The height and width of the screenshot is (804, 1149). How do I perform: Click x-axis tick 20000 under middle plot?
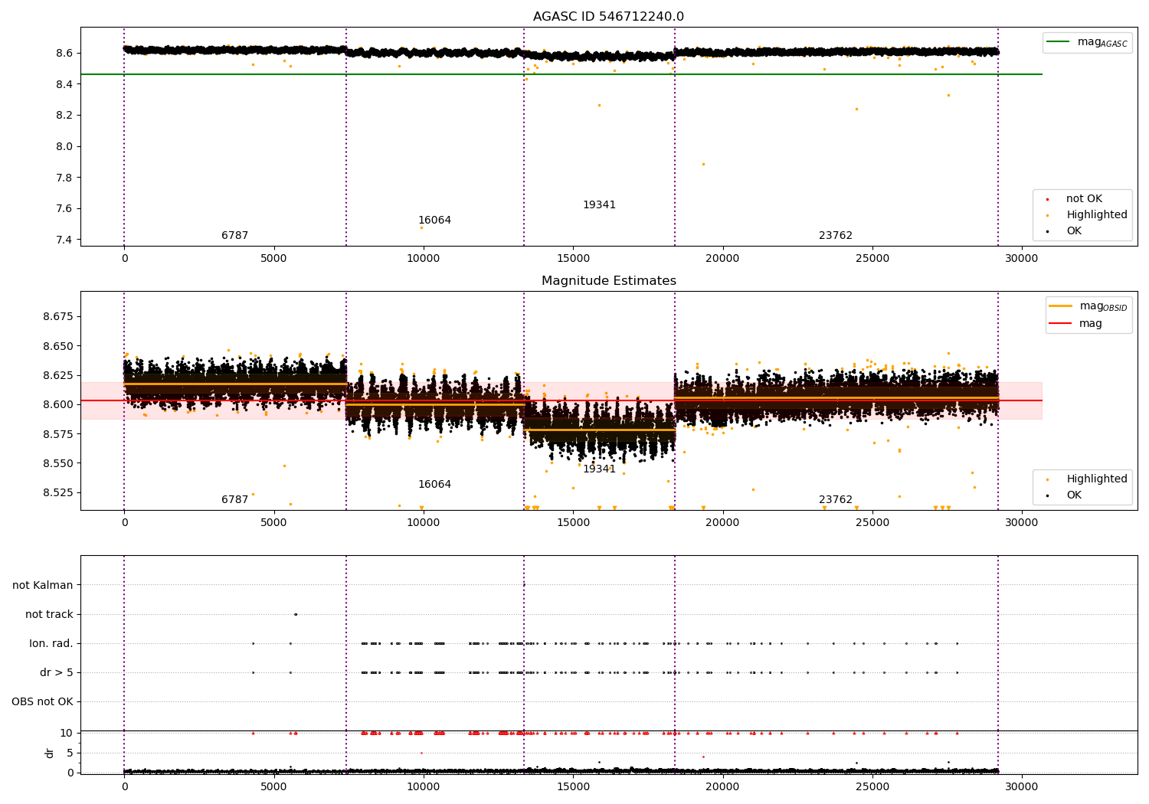pos(722,523)
